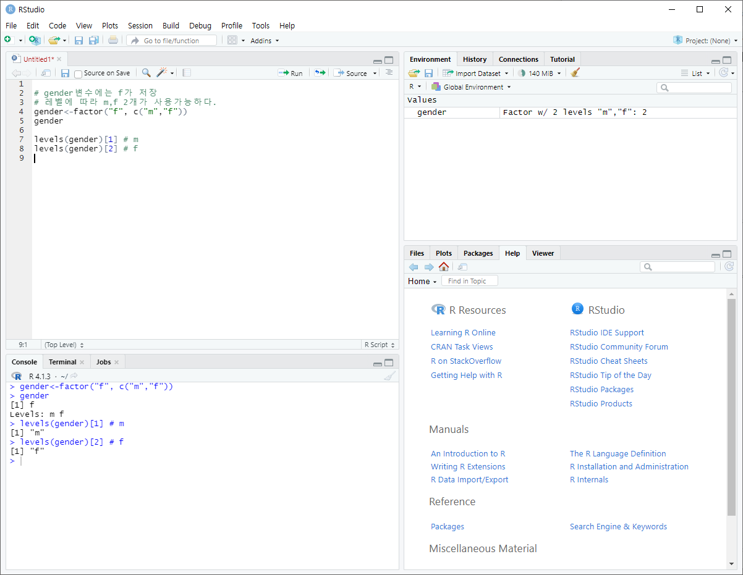The image size is (743, 575).
Task: Open the RStudio Cheat Sheets link
Action: (x=609, y=361)
